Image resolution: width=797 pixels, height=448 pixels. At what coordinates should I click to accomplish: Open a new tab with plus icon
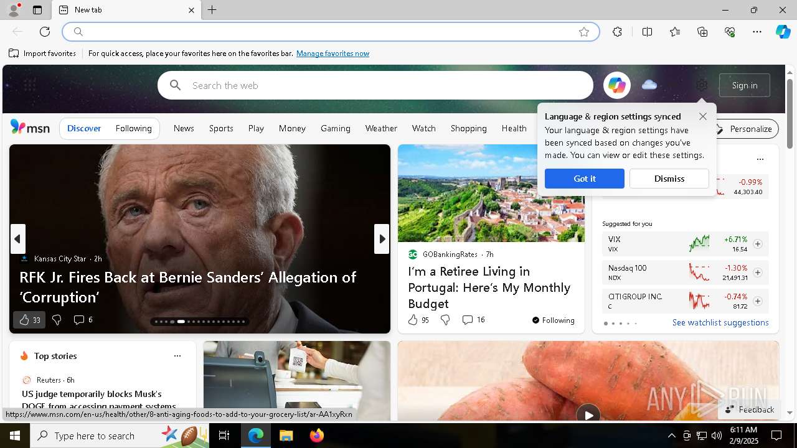[x=212, y=10]
